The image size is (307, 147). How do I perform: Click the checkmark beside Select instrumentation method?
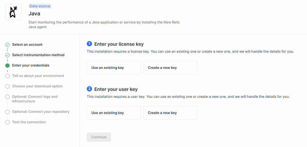tap(7, 55)
